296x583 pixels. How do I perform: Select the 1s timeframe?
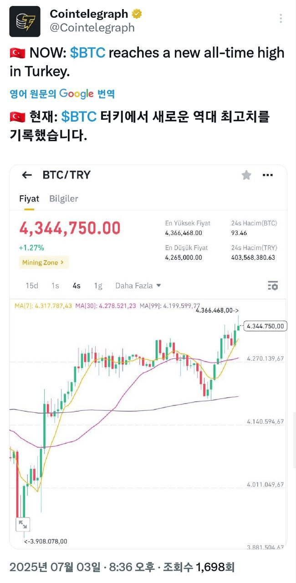pos(55,286)
